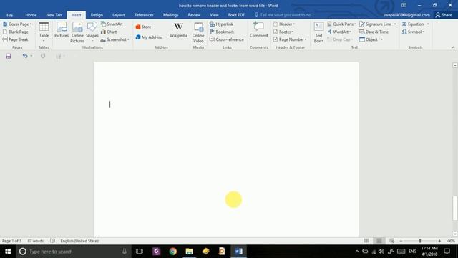Expand the Quick Parts menu
This screenshot has width=458, height=258.
pyautogui.click(x=341, y=24)
